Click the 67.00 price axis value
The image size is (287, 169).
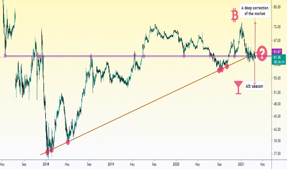(277, 40)
